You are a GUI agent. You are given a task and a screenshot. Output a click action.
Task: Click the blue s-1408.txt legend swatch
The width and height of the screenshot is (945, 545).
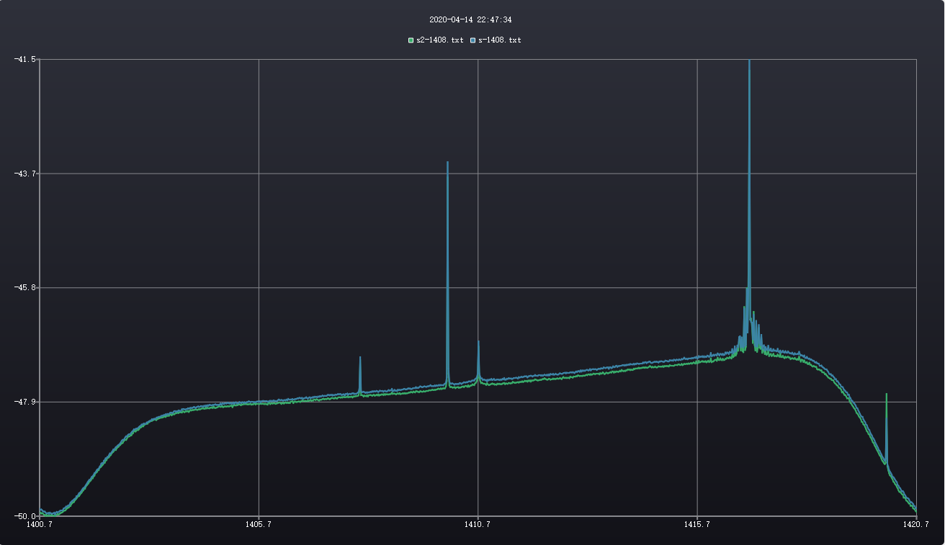pyautogui.click(x=473, y=40)
